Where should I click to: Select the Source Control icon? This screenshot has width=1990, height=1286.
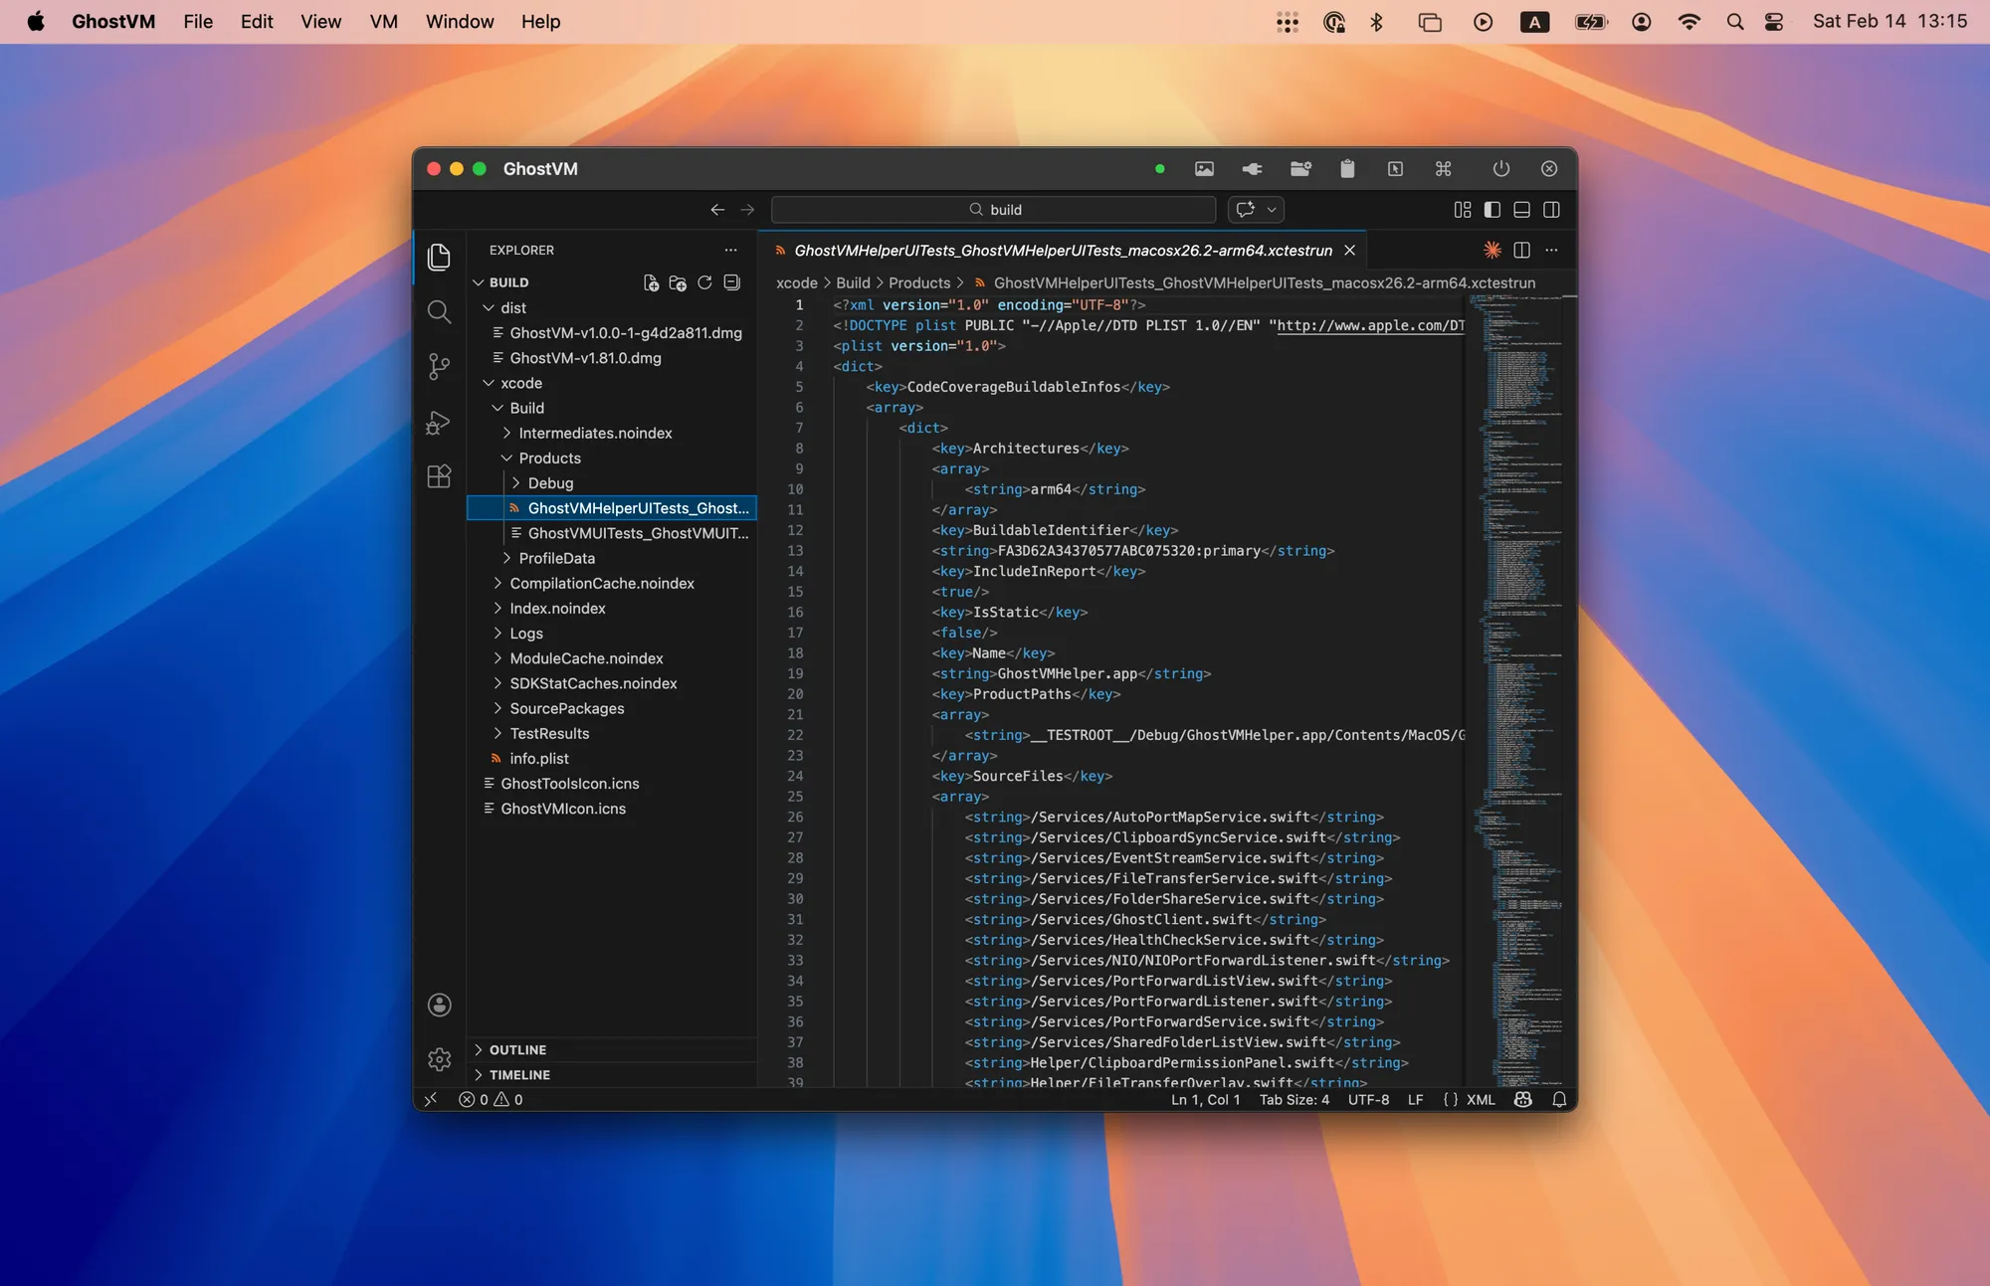point(439,366)
